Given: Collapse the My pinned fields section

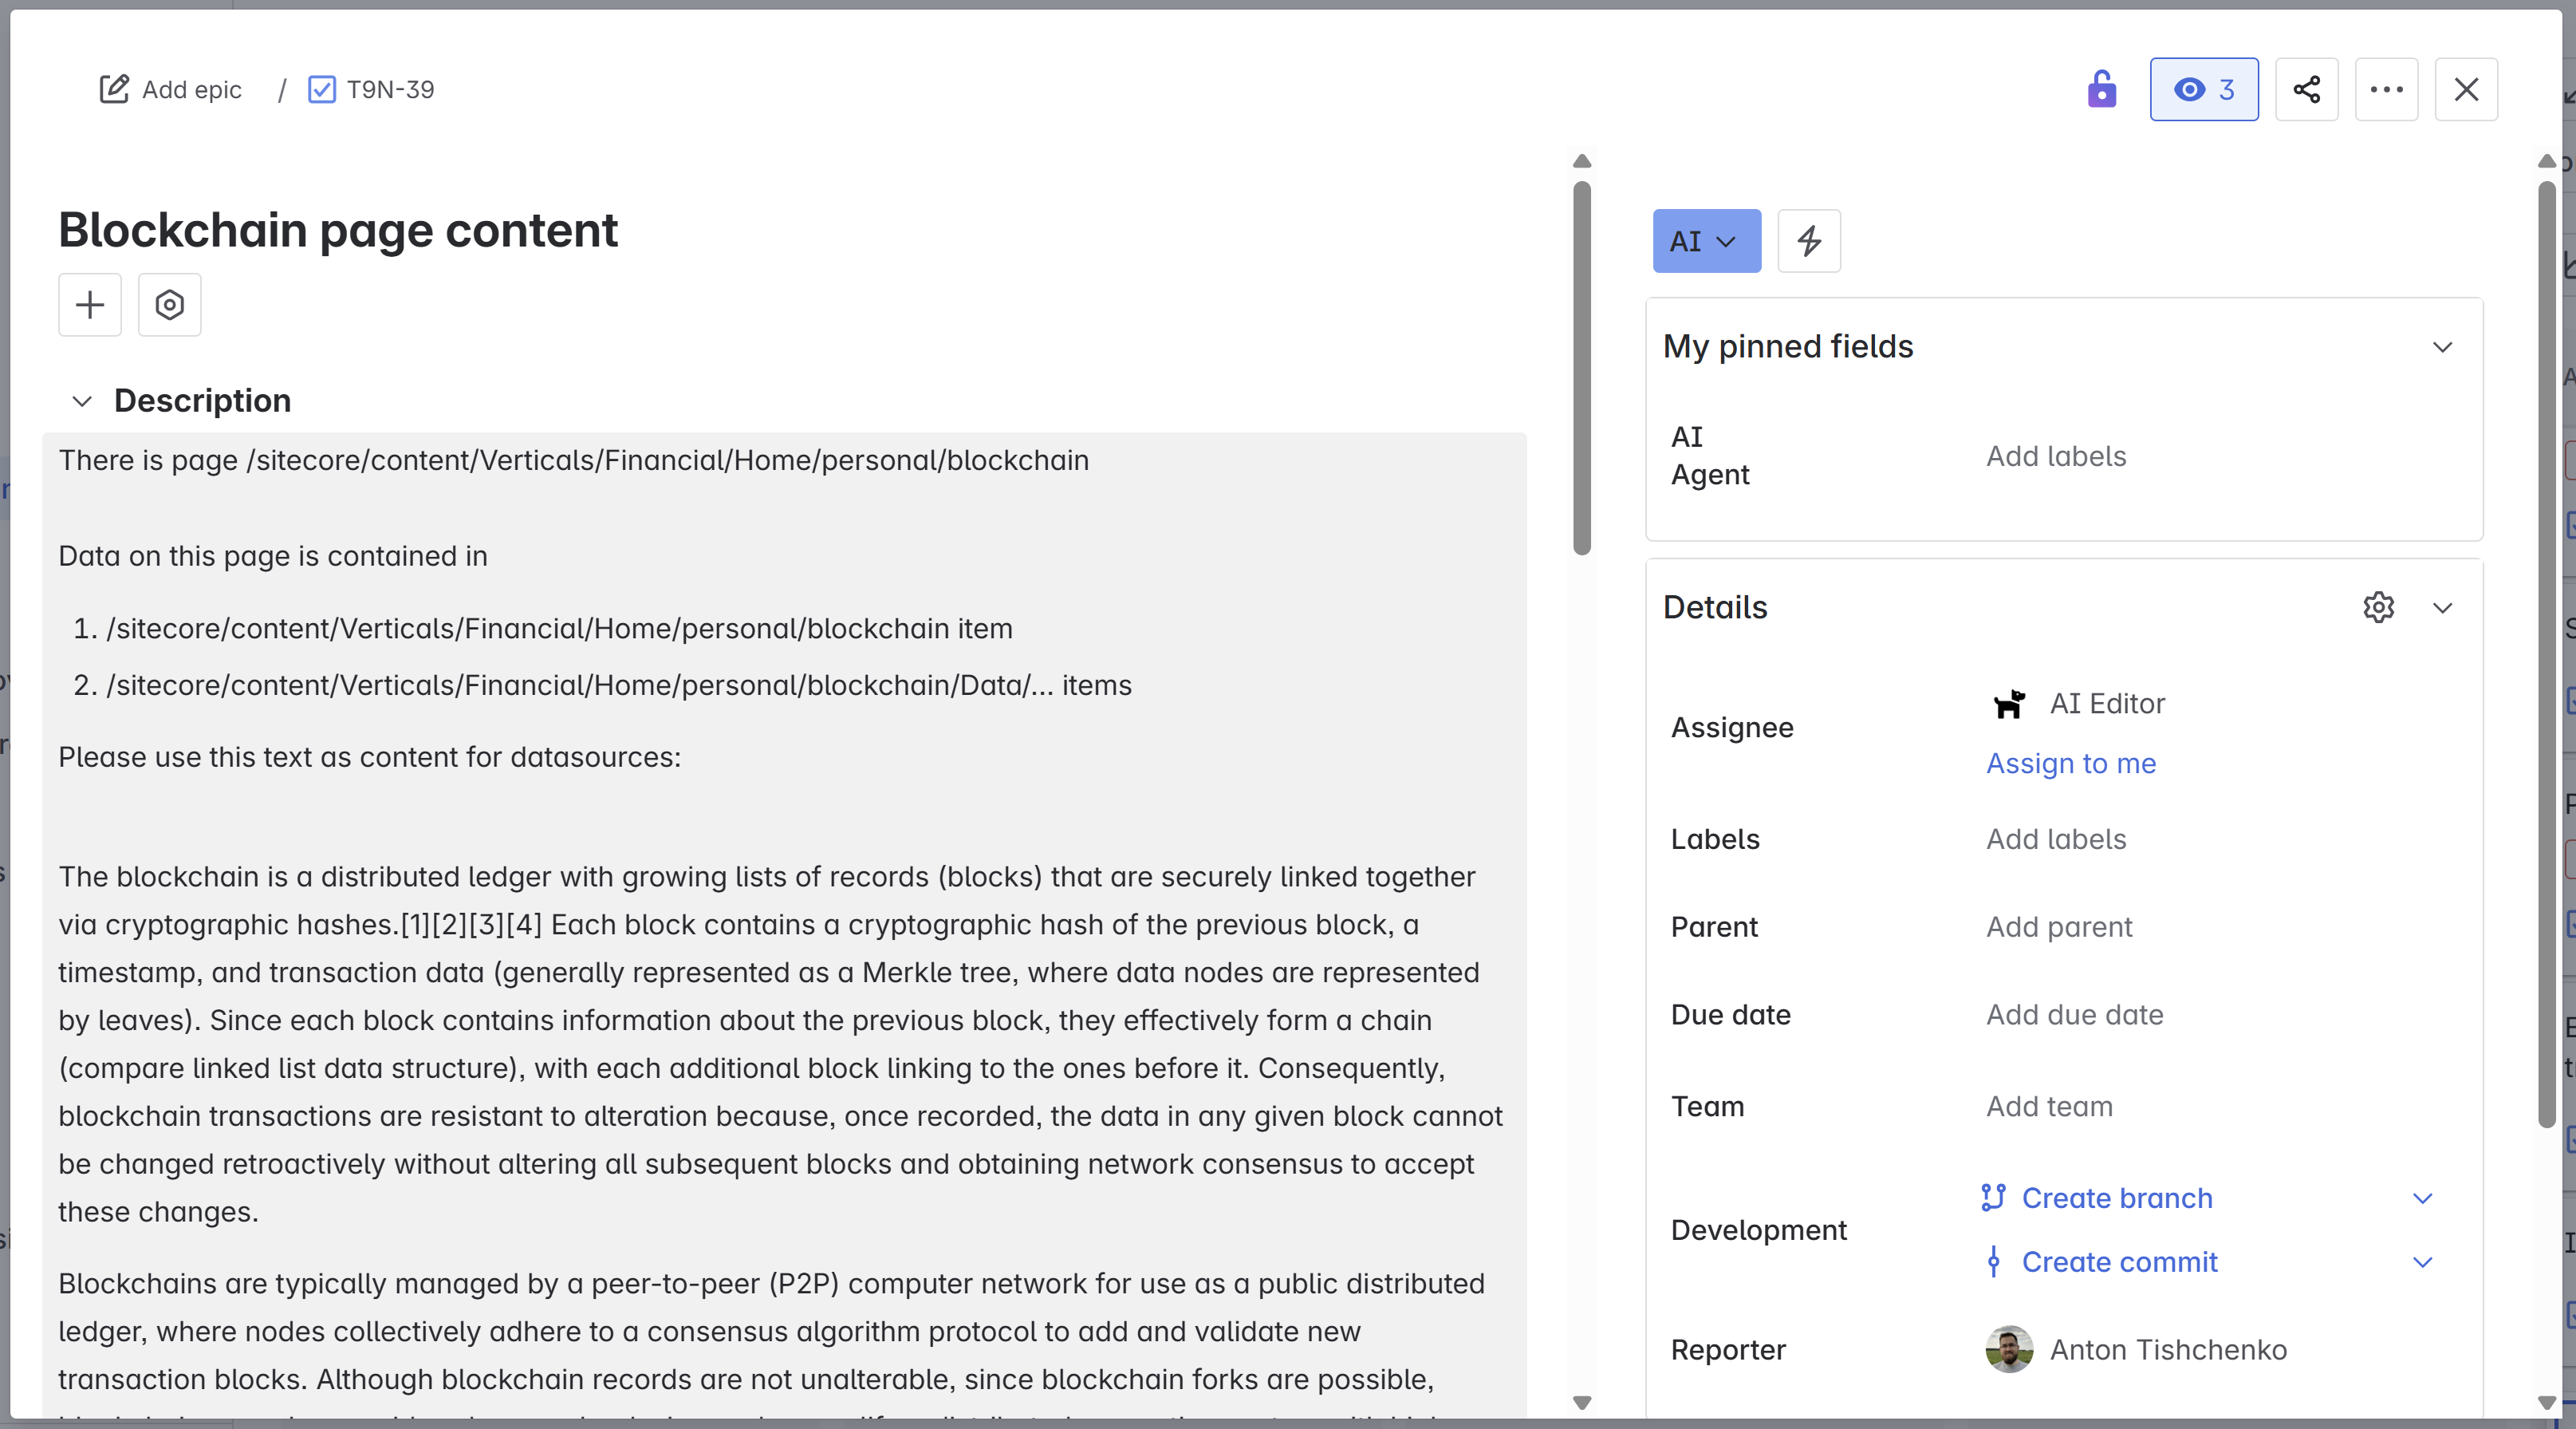Looking at the screenshot, I should point(2443,347).
